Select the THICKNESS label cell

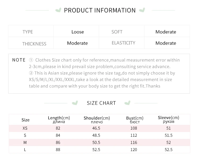(x=34, y=44)
